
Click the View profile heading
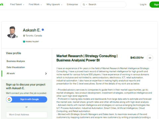[14, 53]
